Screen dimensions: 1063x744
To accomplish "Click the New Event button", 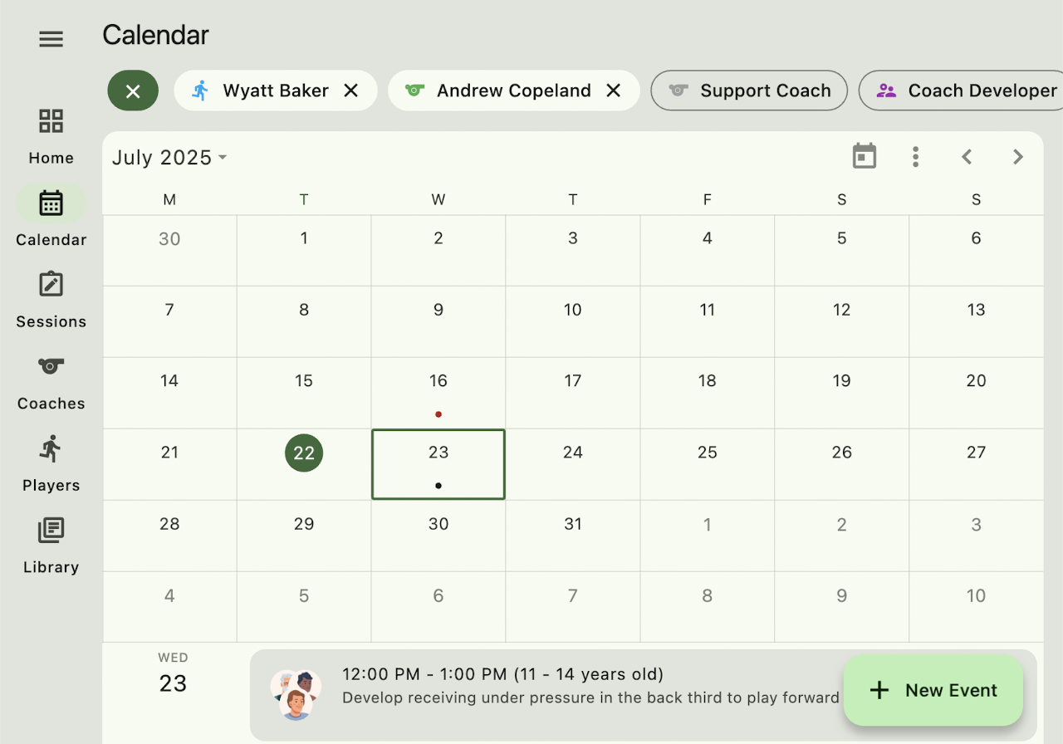I will pyautogui.click(x=933, y=690).
